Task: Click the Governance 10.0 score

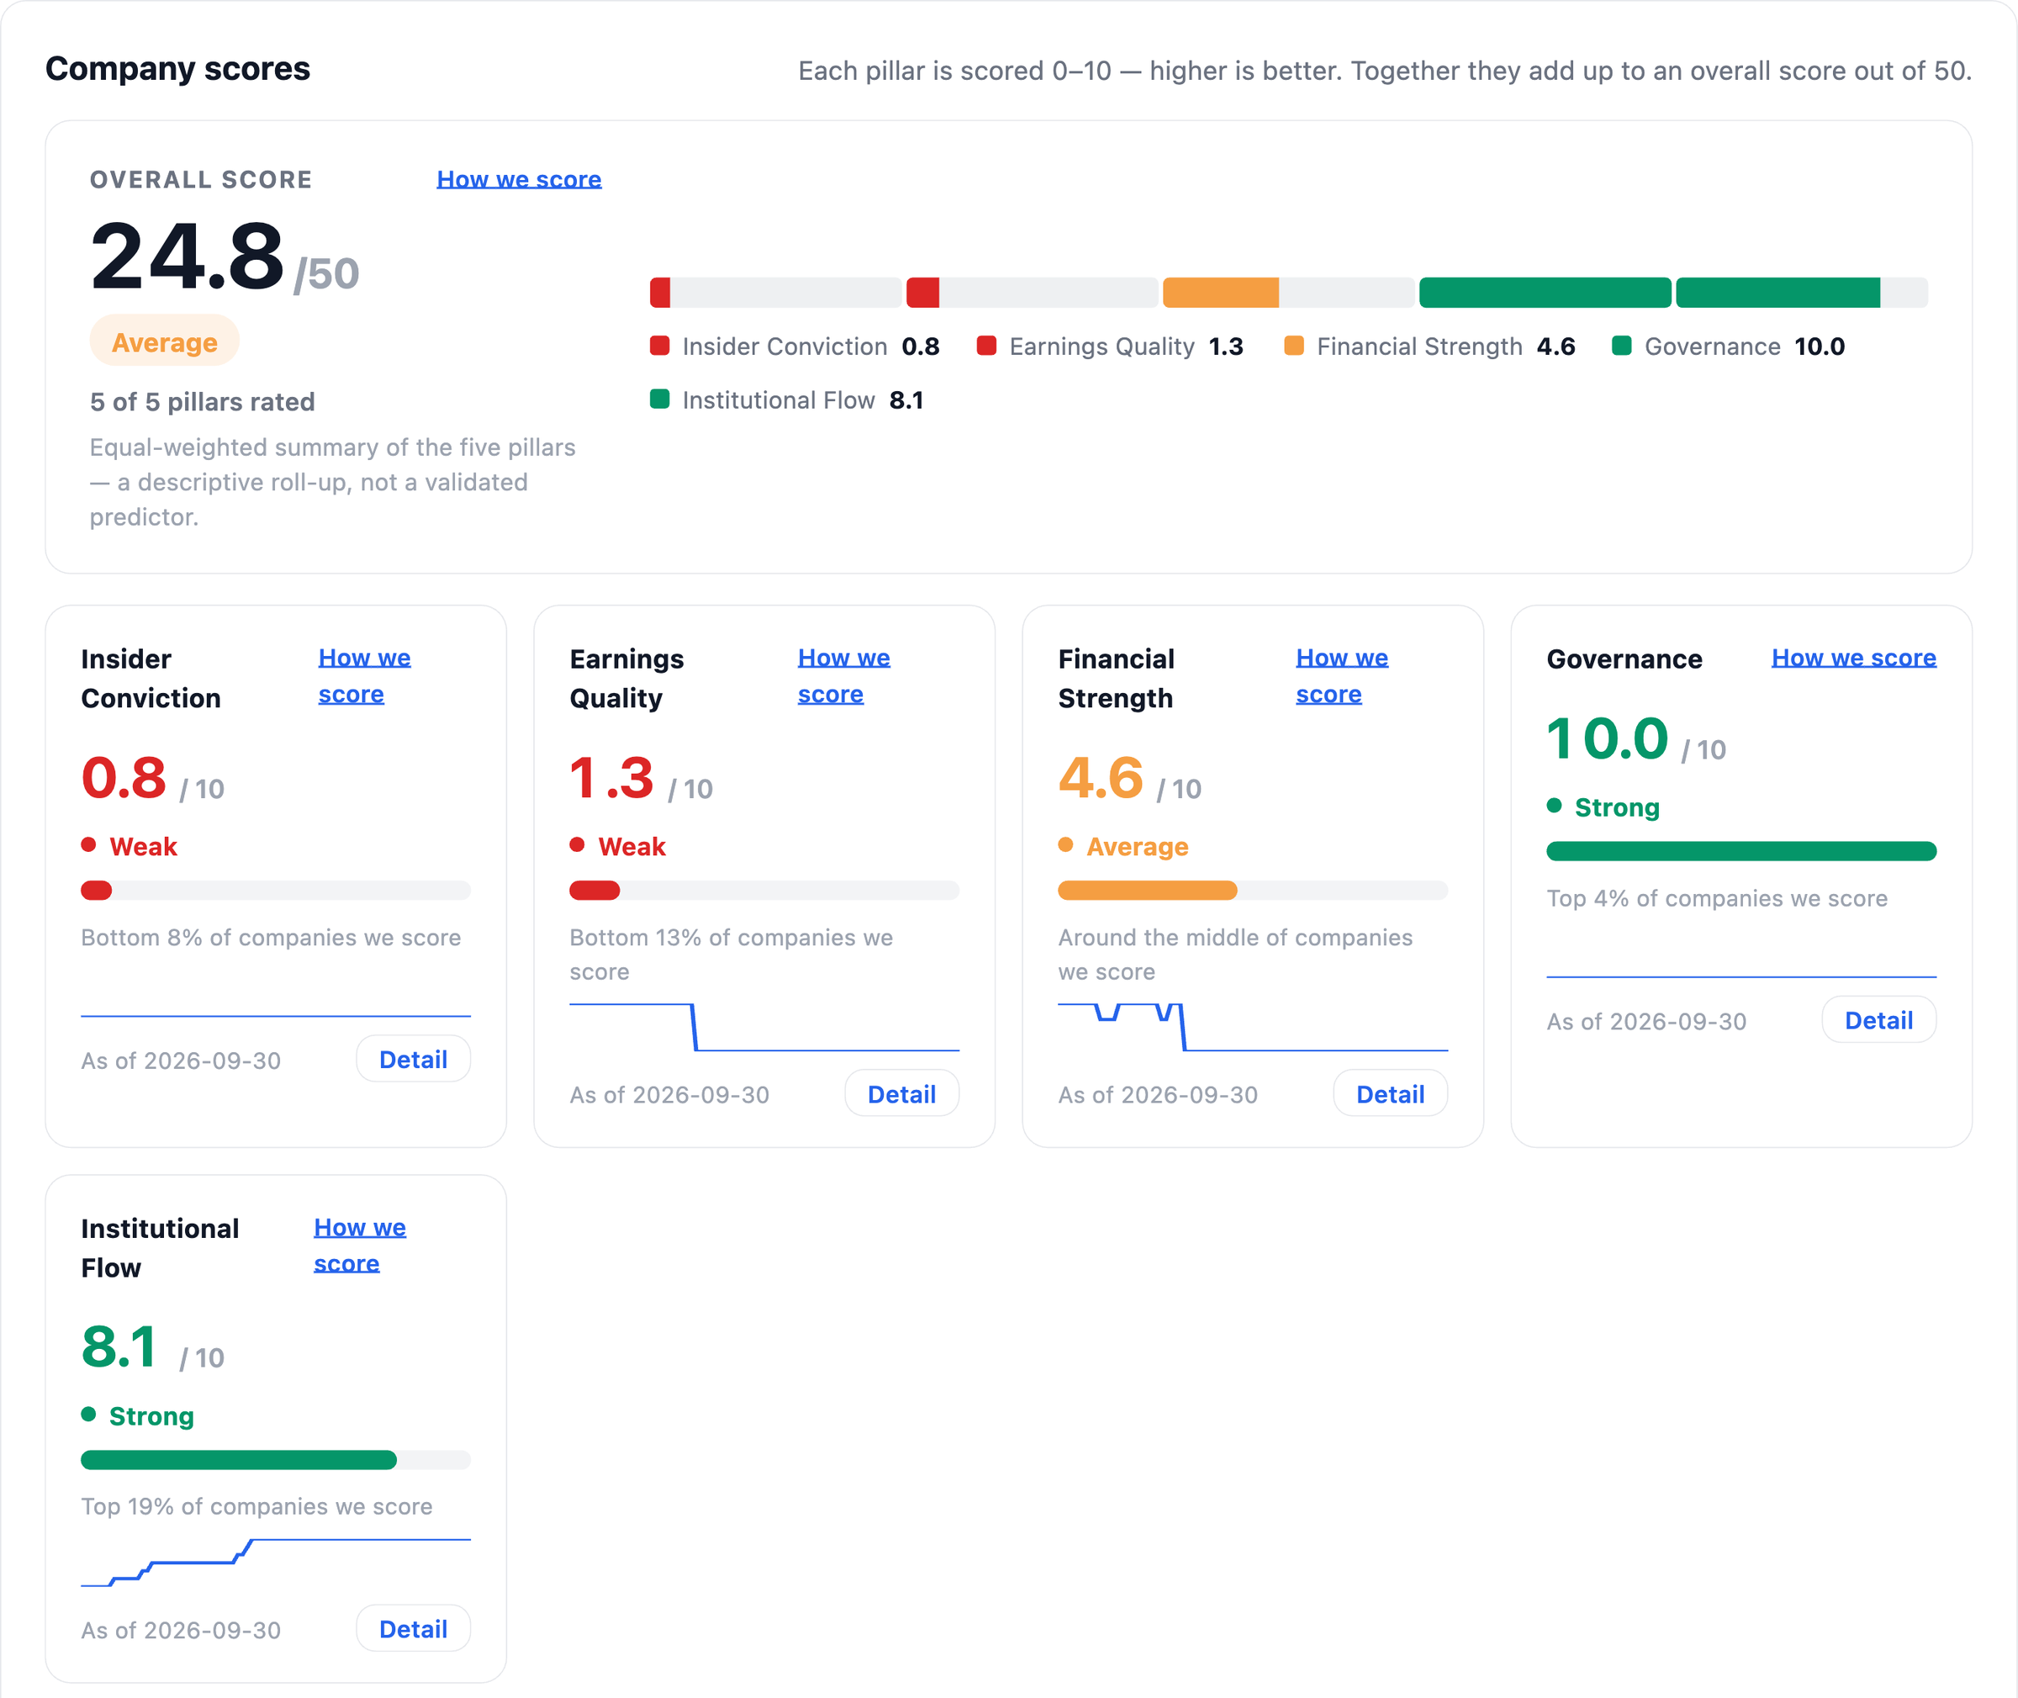Action: pyautogui.click(x=1607, y=738)
